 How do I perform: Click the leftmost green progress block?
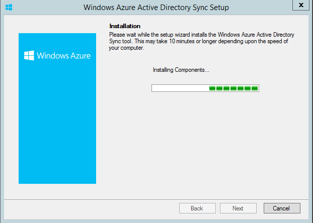(x=212, y=88)
